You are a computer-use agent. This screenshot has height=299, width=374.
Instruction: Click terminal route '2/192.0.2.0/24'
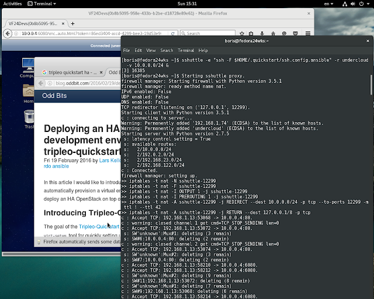[155, 155]
